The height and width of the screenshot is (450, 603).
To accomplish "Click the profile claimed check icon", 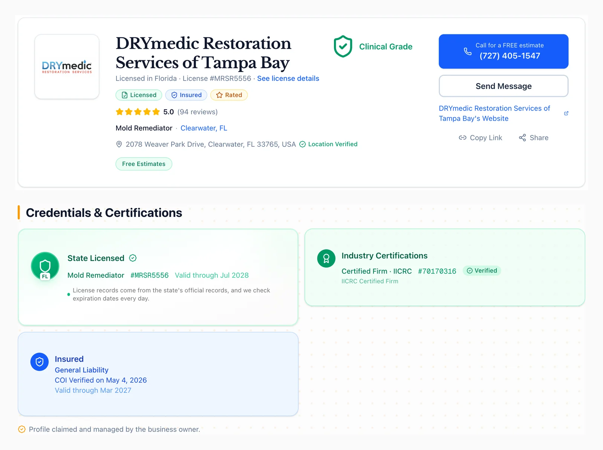I will 22,429.
